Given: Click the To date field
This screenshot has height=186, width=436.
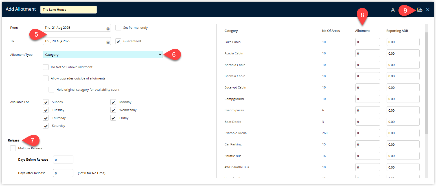Looking at the screenshot, I should tap(77, 41).
